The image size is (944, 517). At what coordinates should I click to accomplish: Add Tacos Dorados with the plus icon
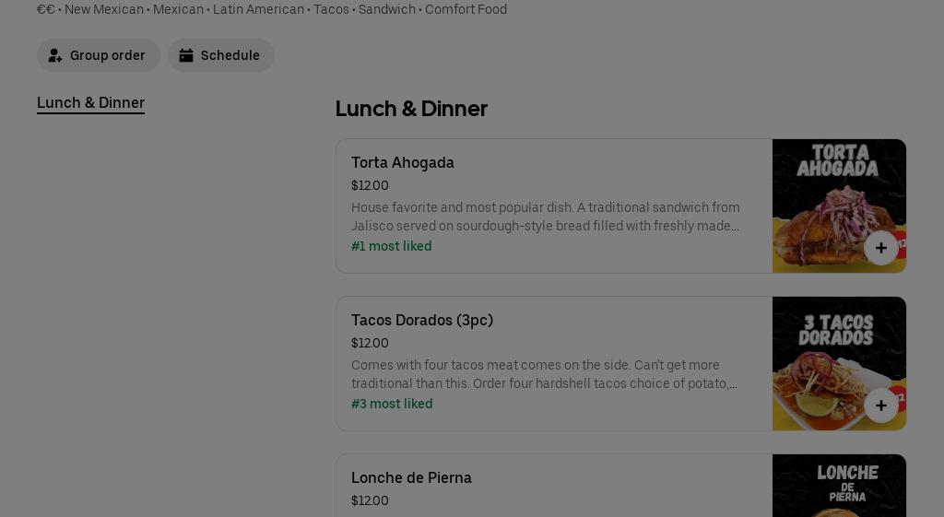(x=881, y=405)
